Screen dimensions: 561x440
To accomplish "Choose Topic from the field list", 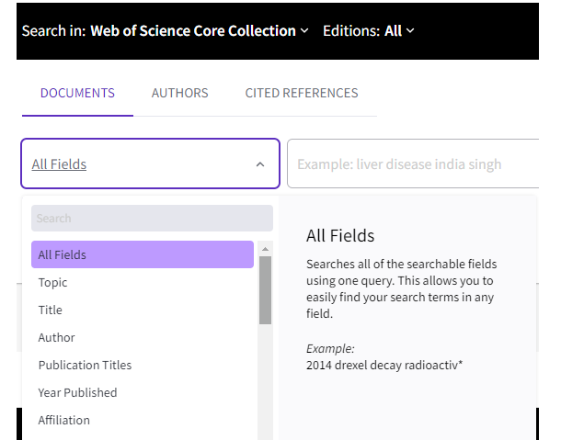I will [x=143, y=282].
